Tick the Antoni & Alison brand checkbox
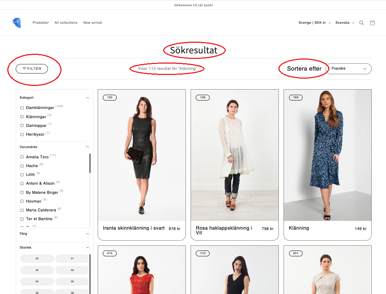 (22, 184)
